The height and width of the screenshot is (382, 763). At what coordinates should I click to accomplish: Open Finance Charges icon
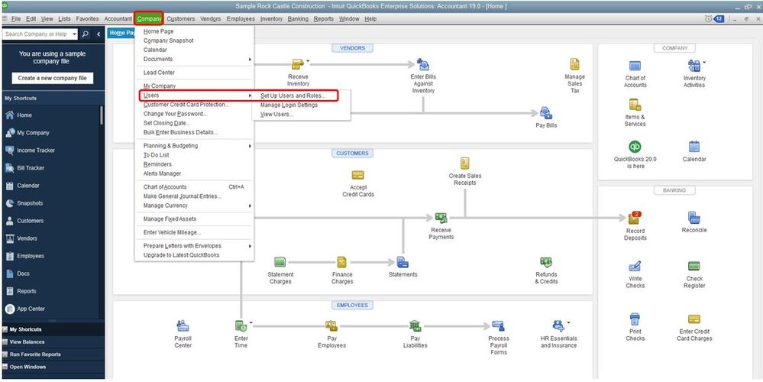[x=342, y=262]
